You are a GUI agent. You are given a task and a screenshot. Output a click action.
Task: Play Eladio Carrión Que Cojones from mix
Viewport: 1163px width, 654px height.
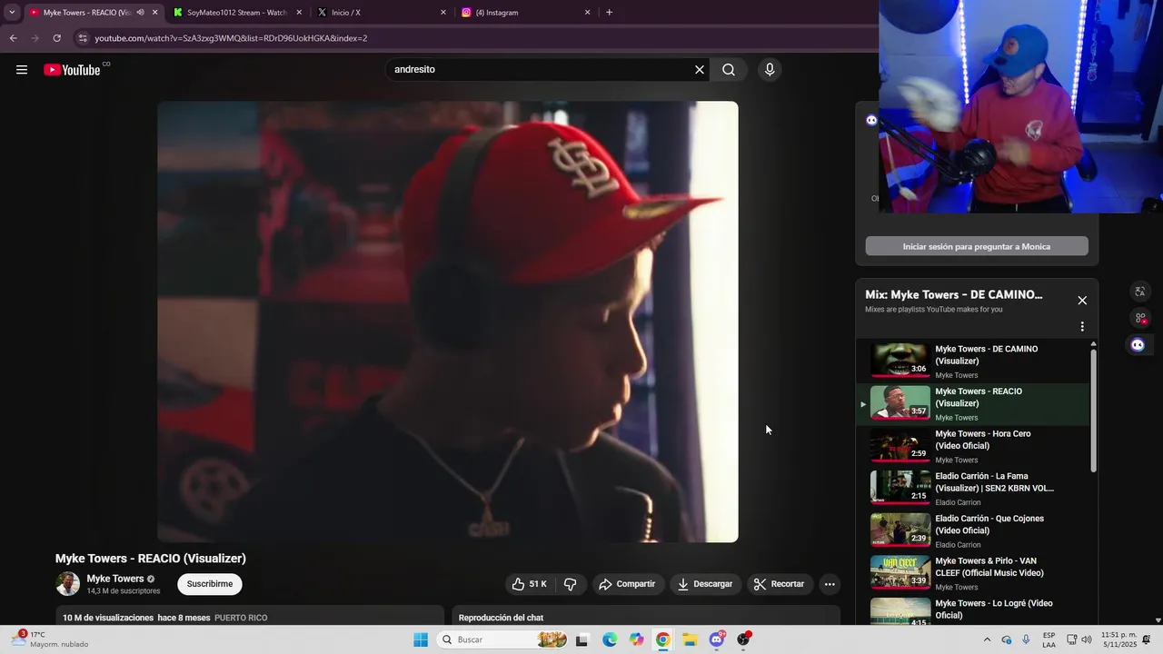coord(972,530)
